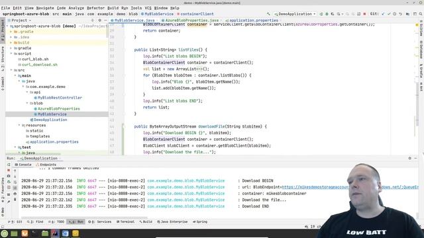Image resolution: width=424 pixels, height=238 pixels.
Task: Click Git Commit green checkmark icon
Action: tap(389, 14)
